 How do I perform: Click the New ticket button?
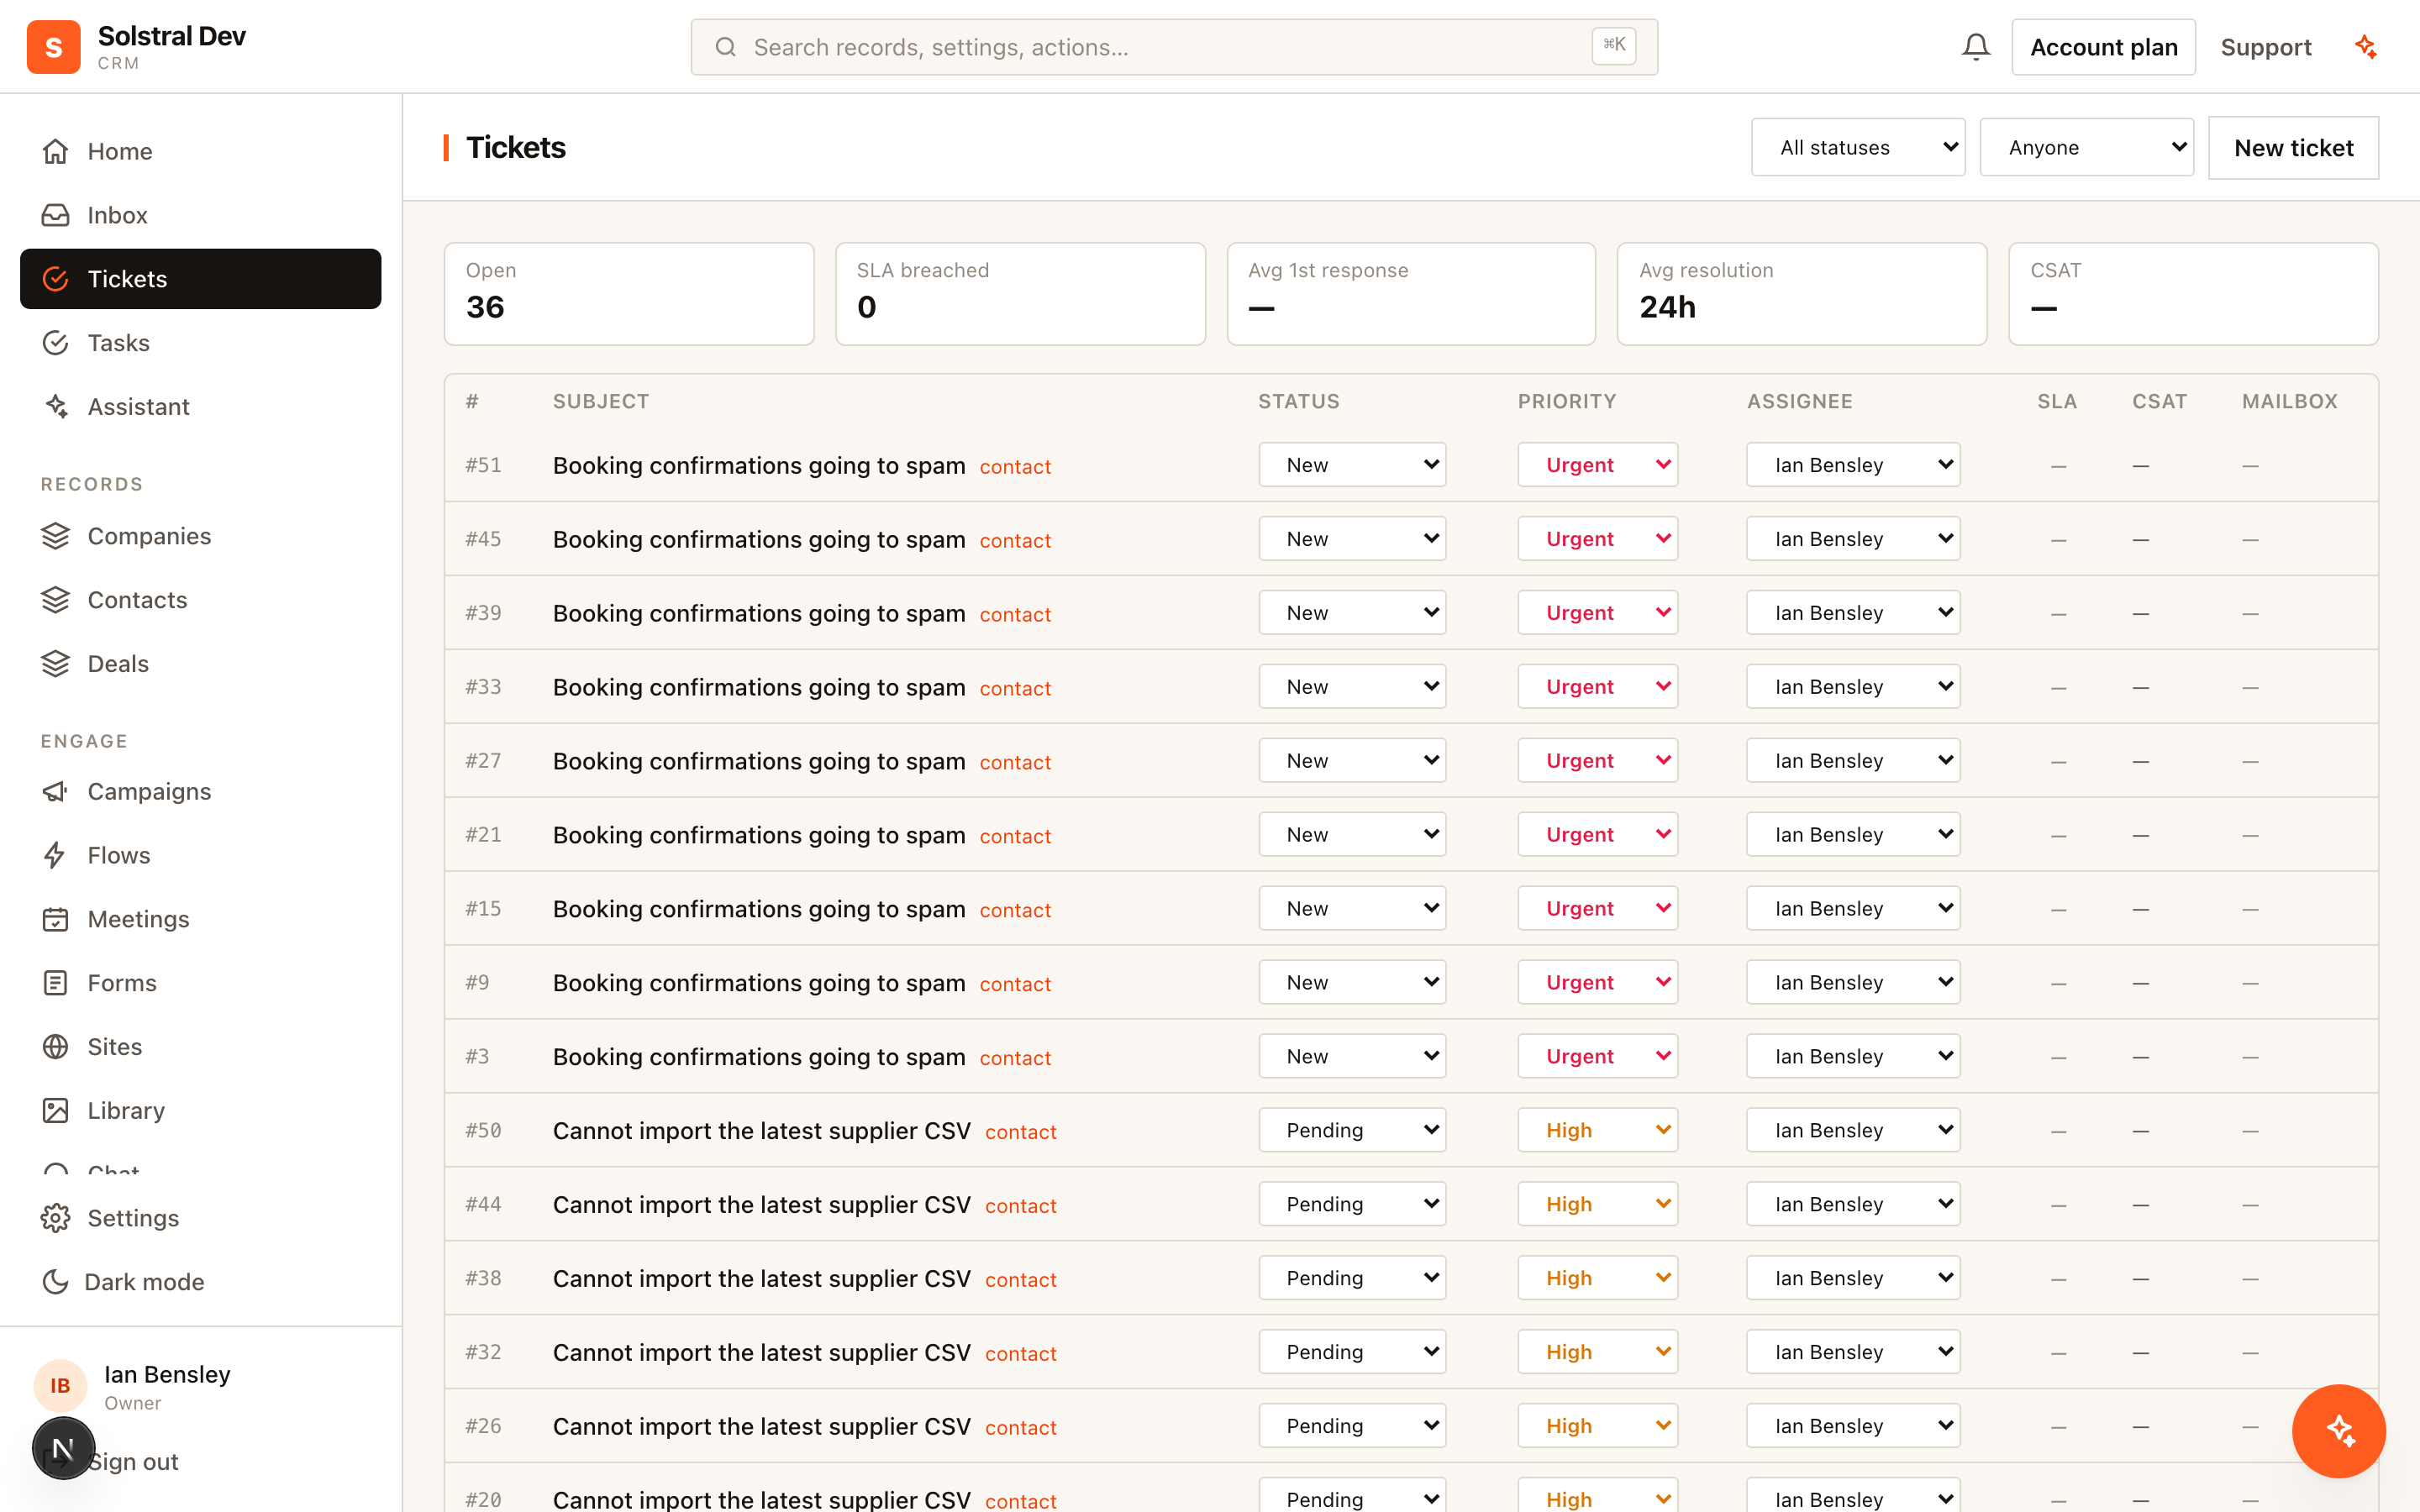click(2293, 148)
